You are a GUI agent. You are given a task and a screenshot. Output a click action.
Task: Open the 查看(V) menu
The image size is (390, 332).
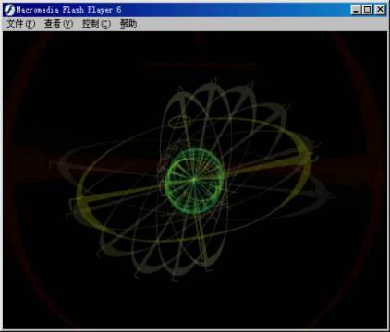(58, 24)
